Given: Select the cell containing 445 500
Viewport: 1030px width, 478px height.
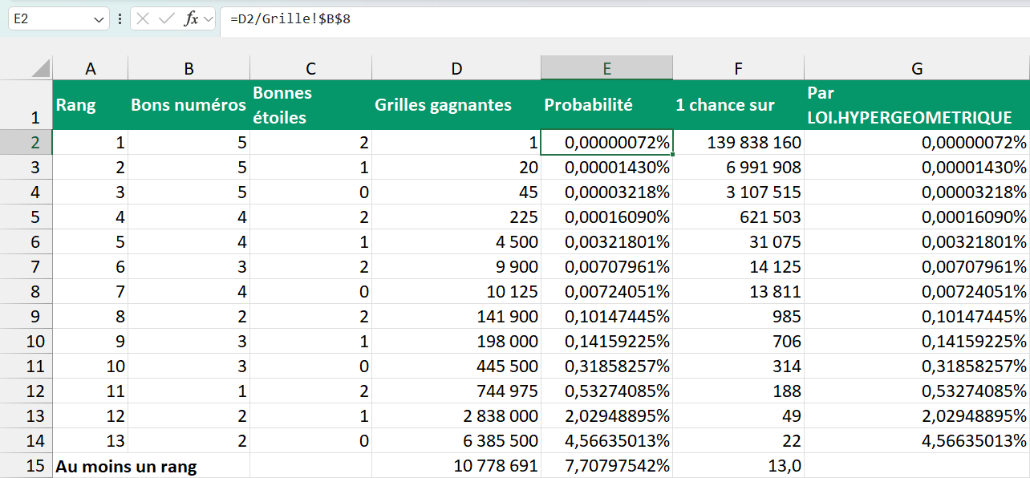Looking at the screenshot, I should pyautogui.click(x=456, y=367).
